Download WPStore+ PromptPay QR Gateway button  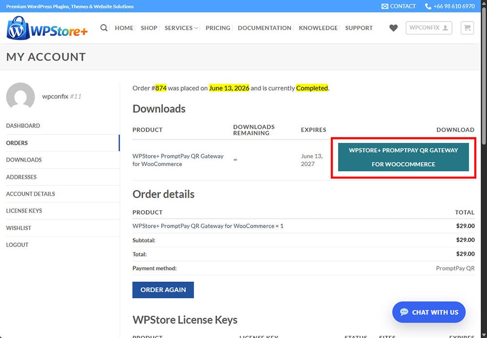click(403, 157)
